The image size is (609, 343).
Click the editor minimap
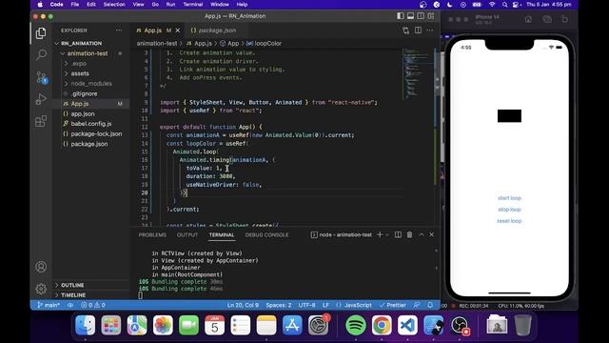point(418,74)
